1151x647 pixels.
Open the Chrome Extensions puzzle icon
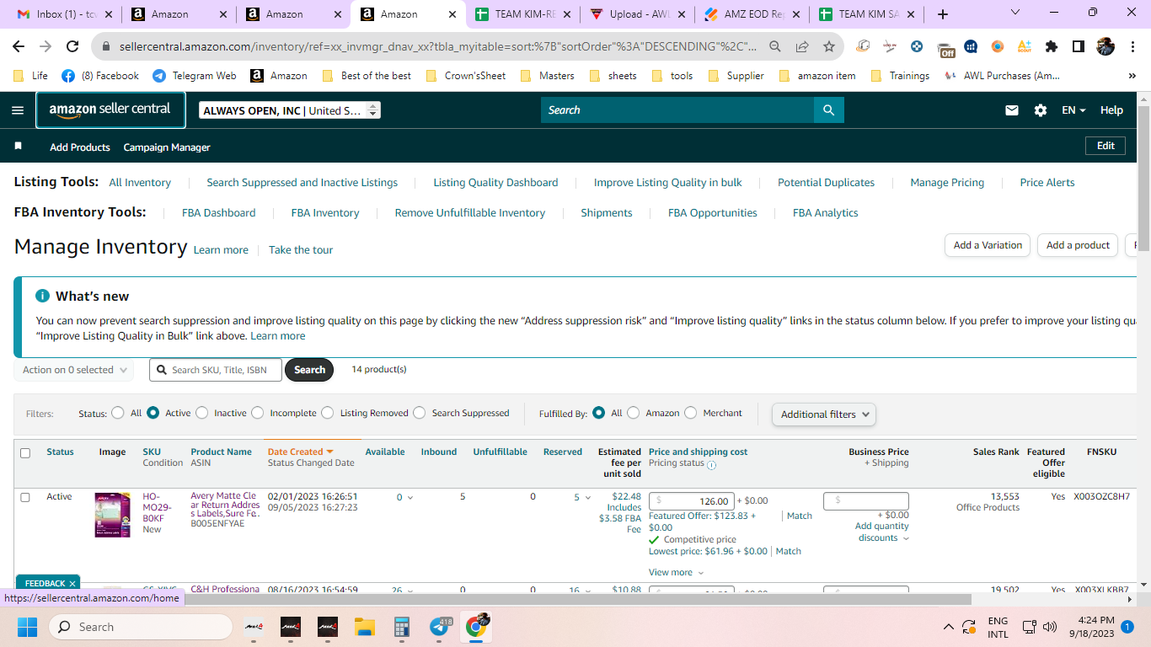1052,46
